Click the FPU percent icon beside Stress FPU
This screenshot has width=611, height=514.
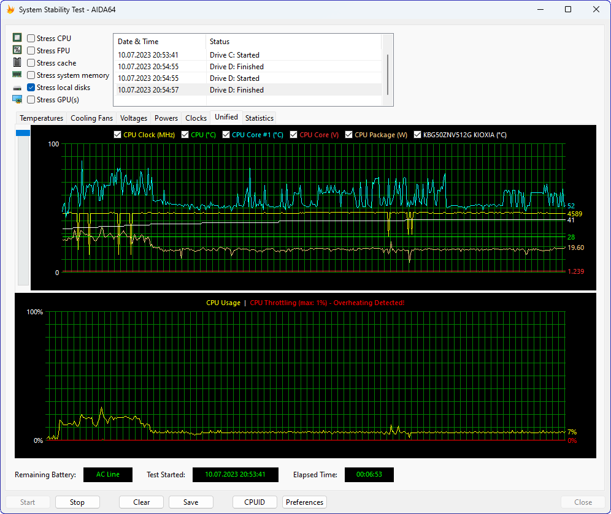(x=17, y=50)
